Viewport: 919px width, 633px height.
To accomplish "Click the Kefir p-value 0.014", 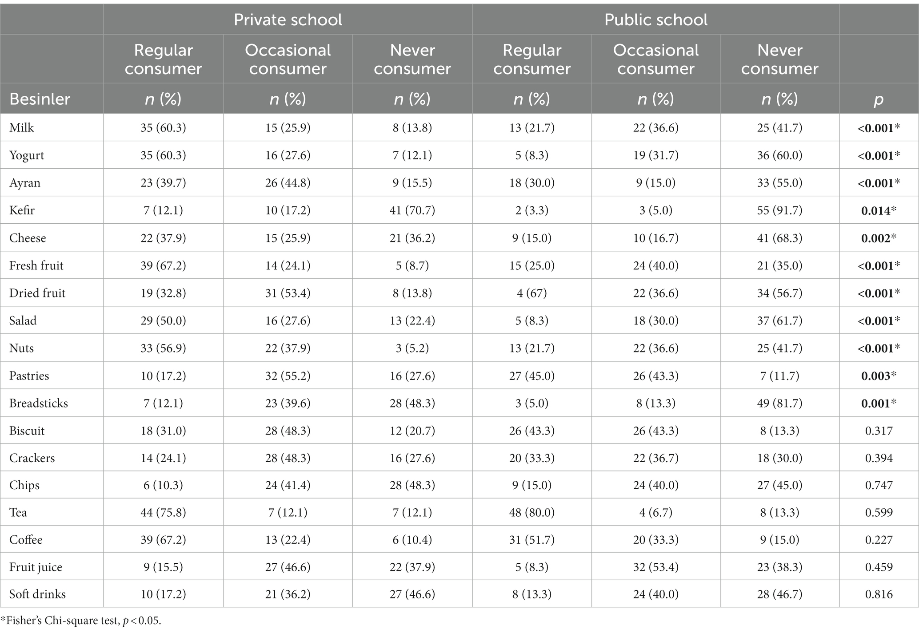I will point(879,210).
